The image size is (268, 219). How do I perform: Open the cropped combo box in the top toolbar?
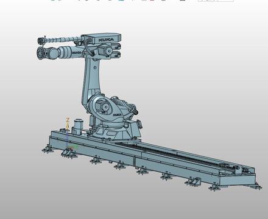click(x=216, y=1)
